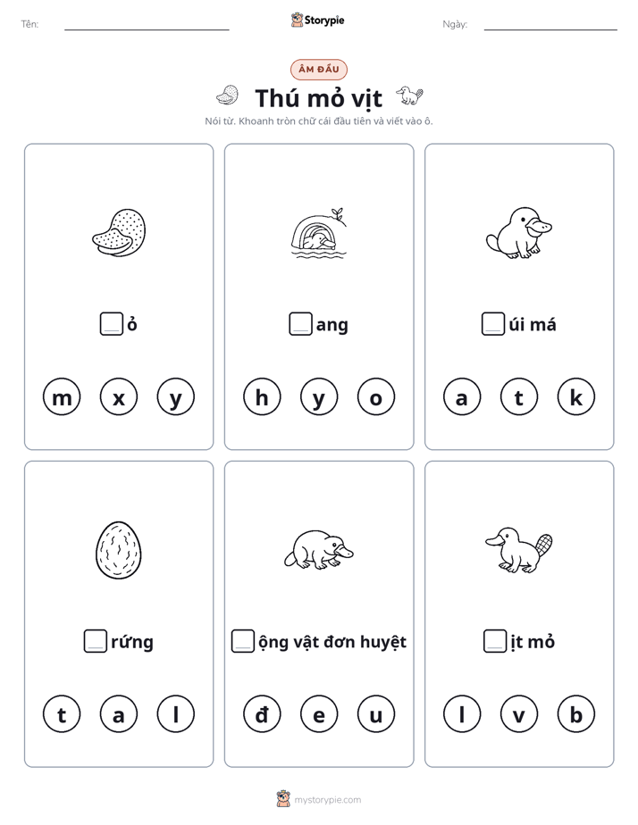Select the letter h circle under 'ang'
638x825 pixels.
(x=262, y=396)
